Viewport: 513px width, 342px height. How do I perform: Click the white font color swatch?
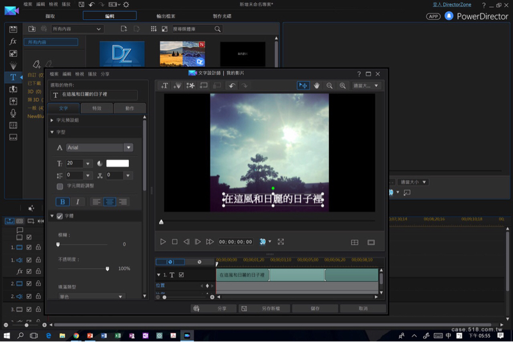point(117,164)
